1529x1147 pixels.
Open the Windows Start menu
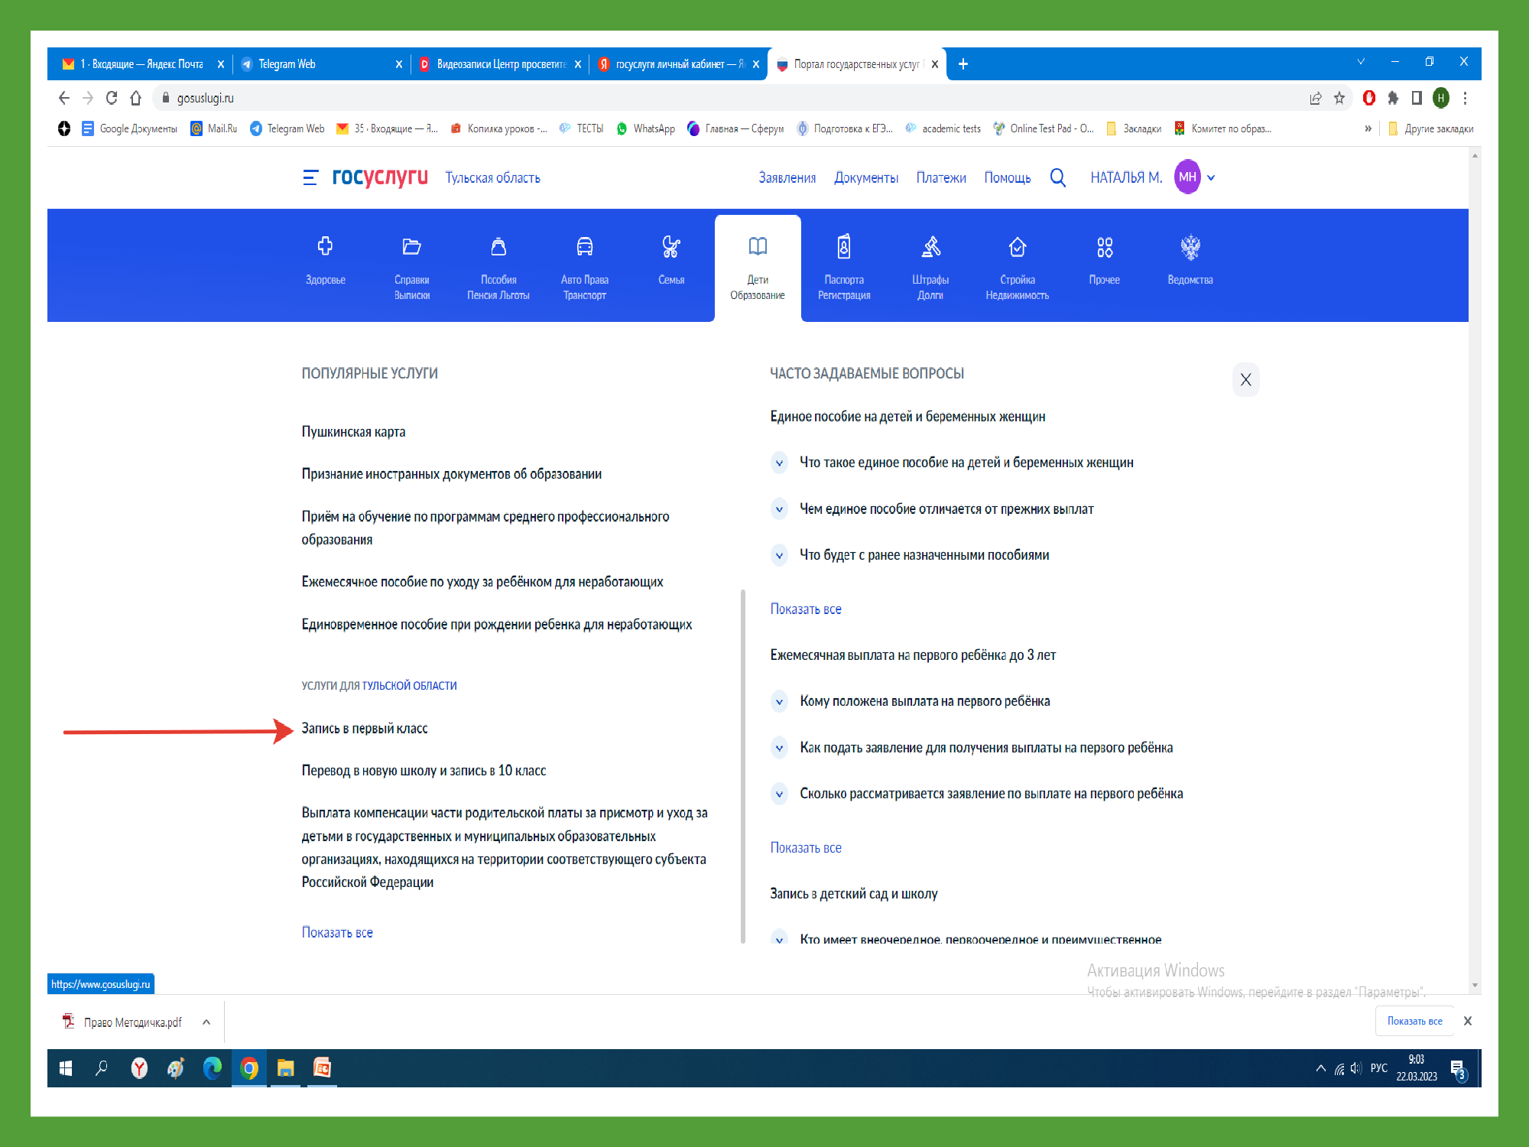[66, 1068]
